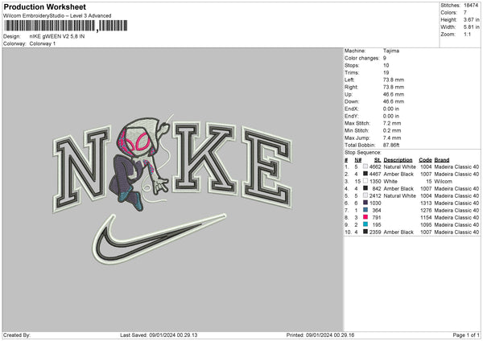The height and width of the screenshot is (341, 483).
Task: Select the pink swatch coded 1154
Action: [365, 217]
